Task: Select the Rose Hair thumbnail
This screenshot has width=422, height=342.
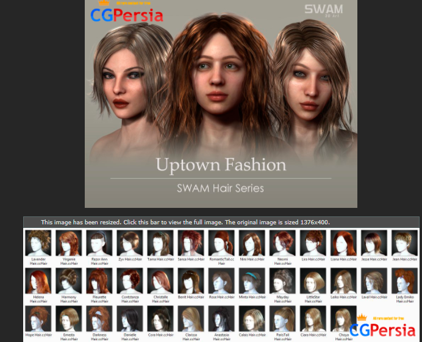Action: click(221, 281)
